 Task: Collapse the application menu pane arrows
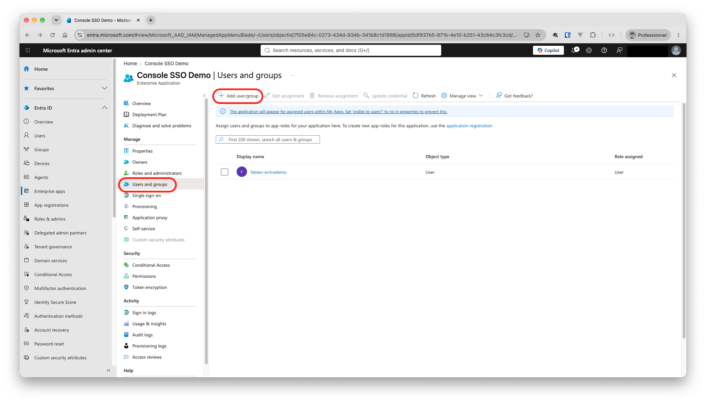pos(204,96)
